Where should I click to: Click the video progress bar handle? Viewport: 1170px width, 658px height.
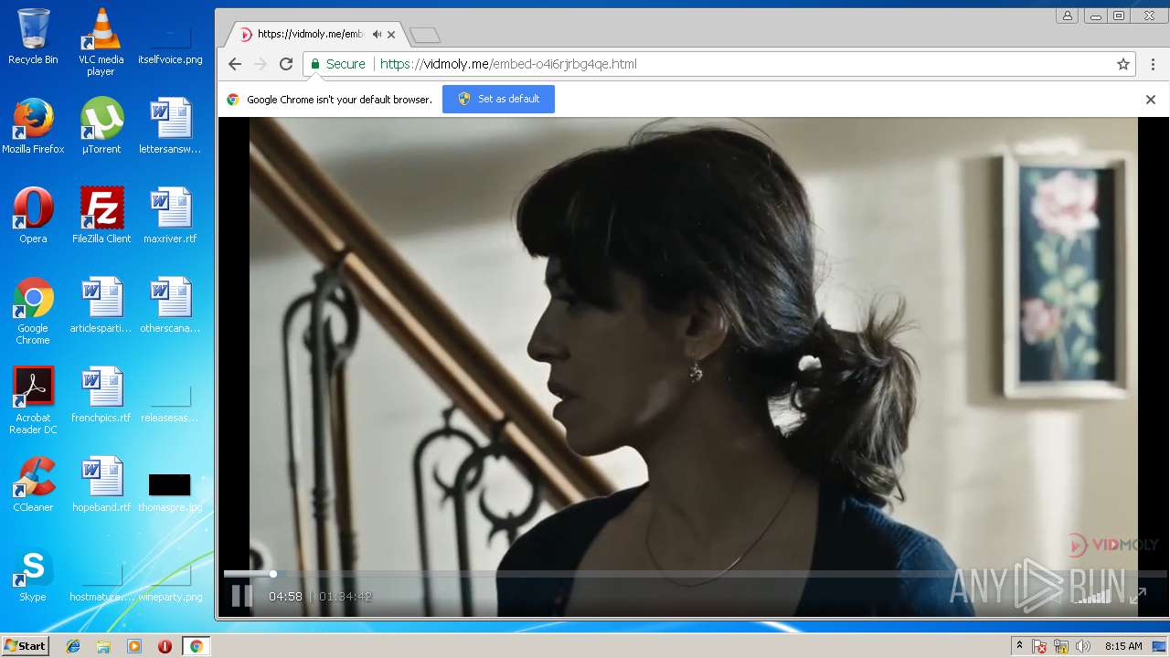(x=272, y=574)
